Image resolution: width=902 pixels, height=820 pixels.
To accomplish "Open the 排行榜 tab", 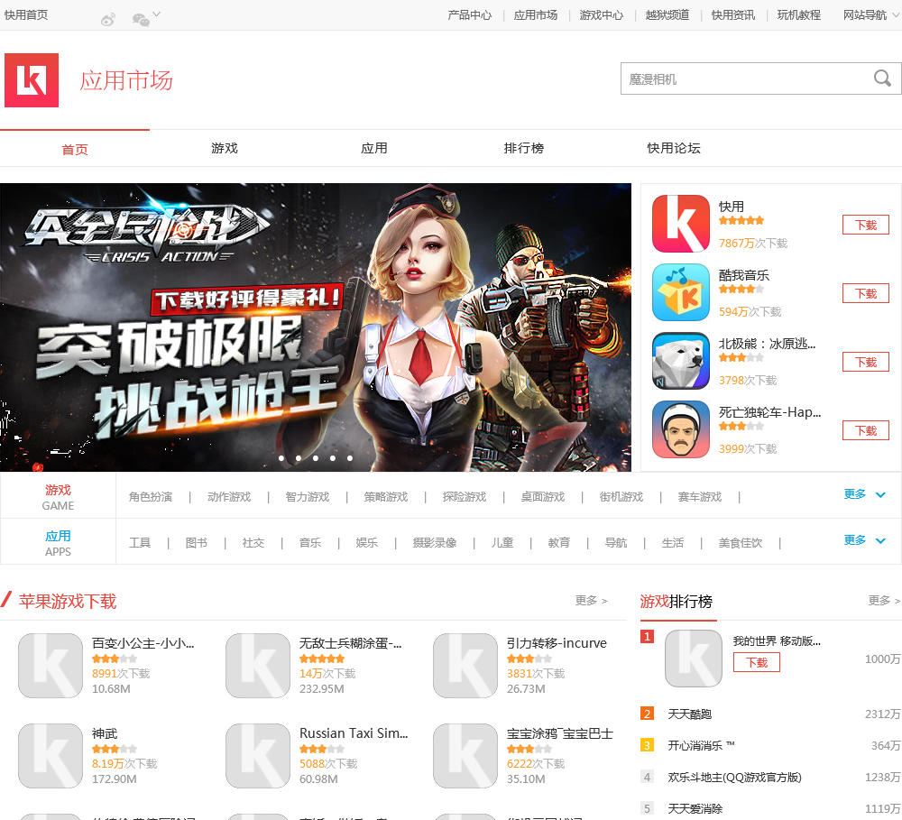I will click(x=523, y=148).
